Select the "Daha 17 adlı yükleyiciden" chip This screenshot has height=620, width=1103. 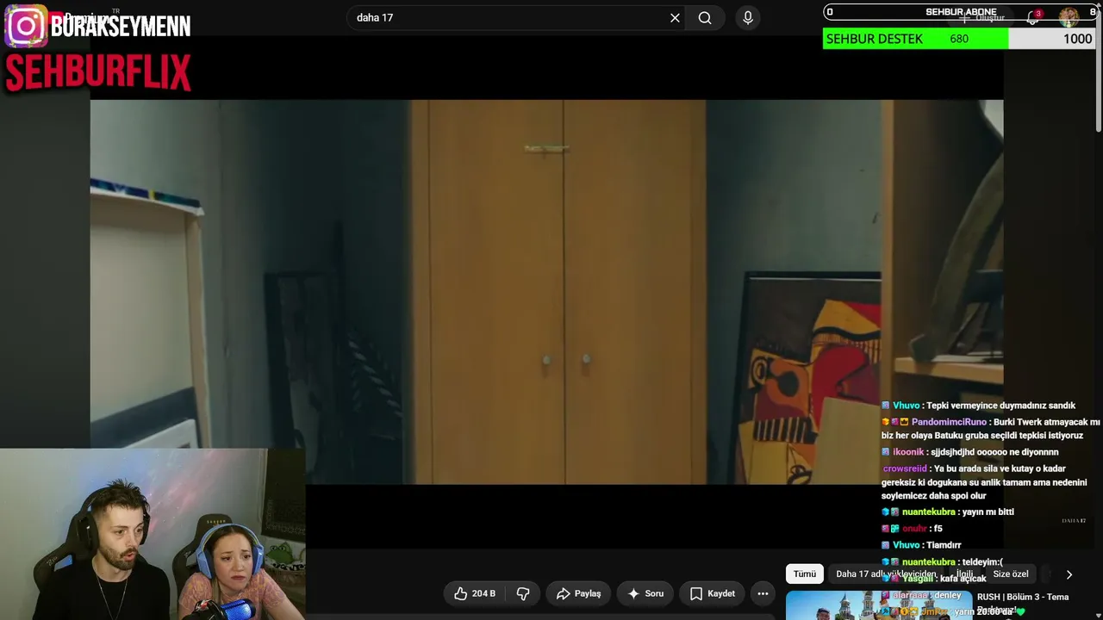point(886,574)
